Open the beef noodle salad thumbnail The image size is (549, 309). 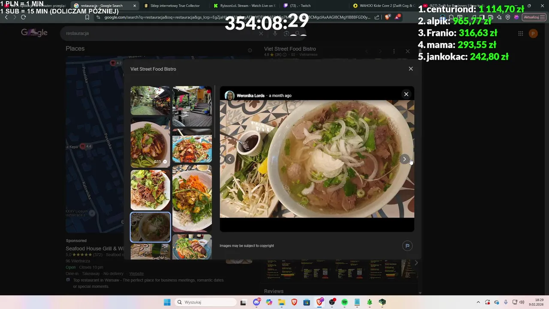pyautogui.click(x=150, y=190)
